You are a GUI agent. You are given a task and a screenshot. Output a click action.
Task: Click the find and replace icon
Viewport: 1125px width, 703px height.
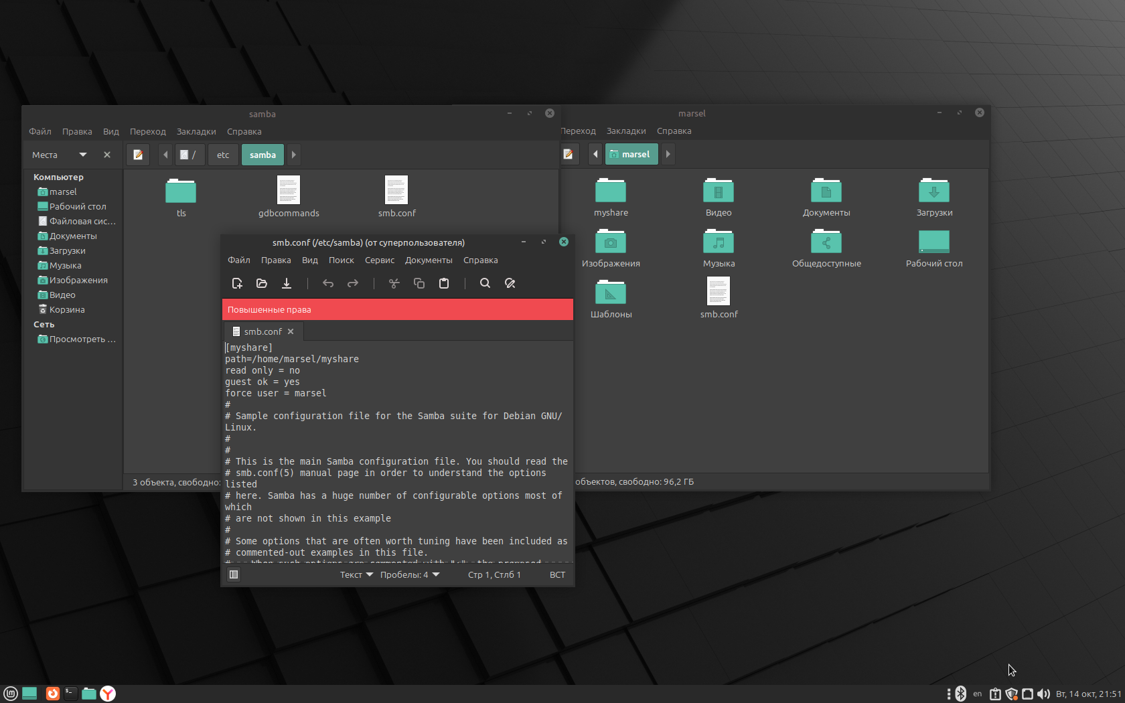coord(510,283)
